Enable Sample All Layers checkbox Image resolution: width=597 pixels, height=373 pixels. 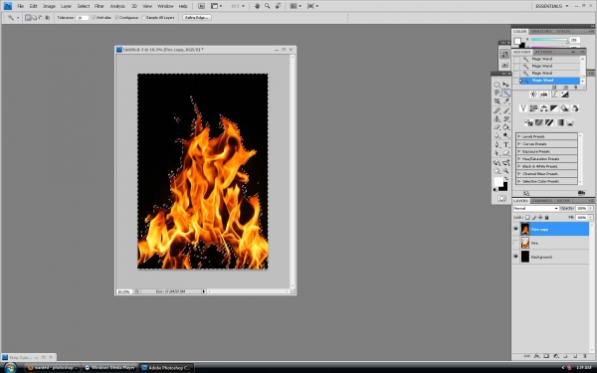tap(144, 18)
